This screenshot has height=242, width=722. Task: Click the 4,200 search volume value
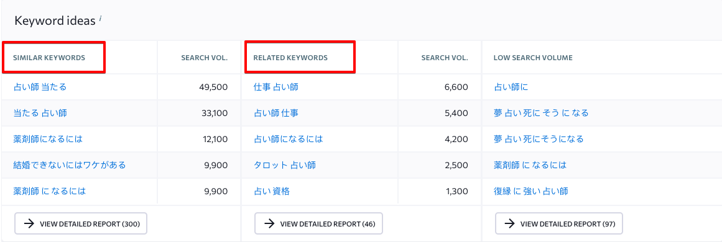pos(456,138)
